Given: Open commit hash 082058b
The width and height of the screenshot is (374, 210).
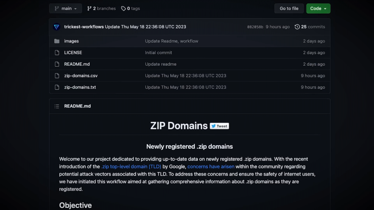Looking at the screenshot, I should click(x=255, y=27).
